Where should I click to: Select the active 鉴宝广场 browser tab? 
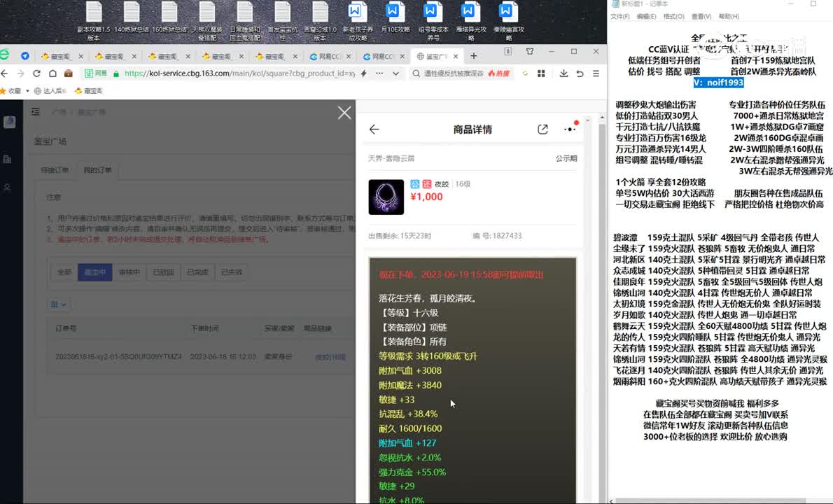[435, 56]
